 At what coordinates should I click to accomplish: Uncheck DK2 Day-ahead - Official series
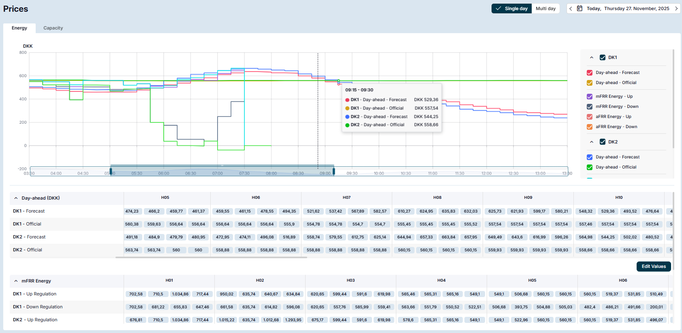click(x=590, y=167)
